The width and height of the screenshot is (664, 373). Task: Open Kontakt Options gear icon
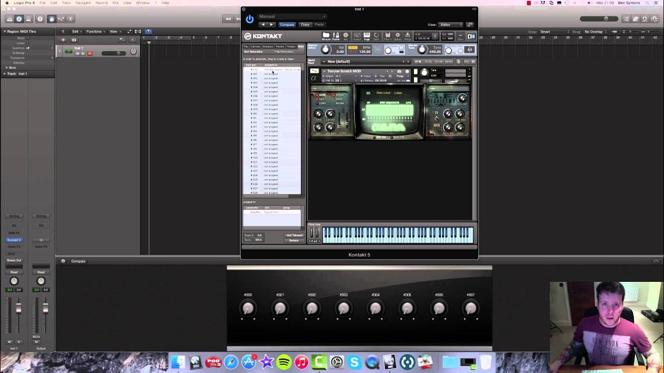(x=397, y=36)
